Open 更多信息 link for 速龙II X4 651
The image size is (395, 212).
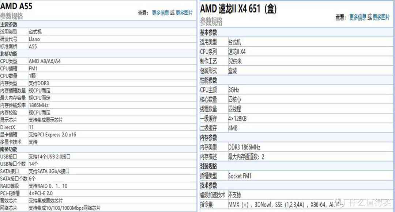coord(358,17)
